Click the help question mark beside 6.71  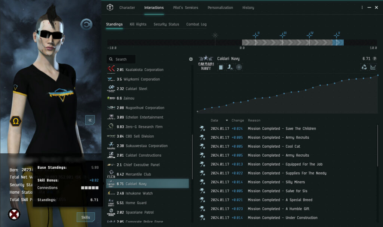(x=375, y=59)
